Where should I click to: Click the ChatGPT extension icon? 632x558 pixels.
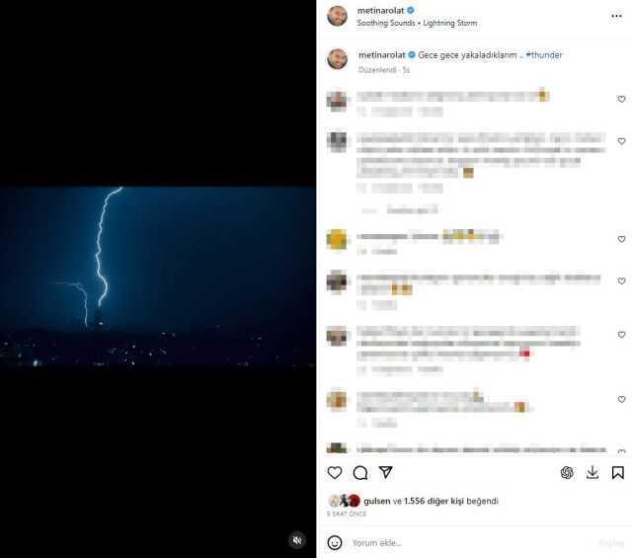pos(567,472)
